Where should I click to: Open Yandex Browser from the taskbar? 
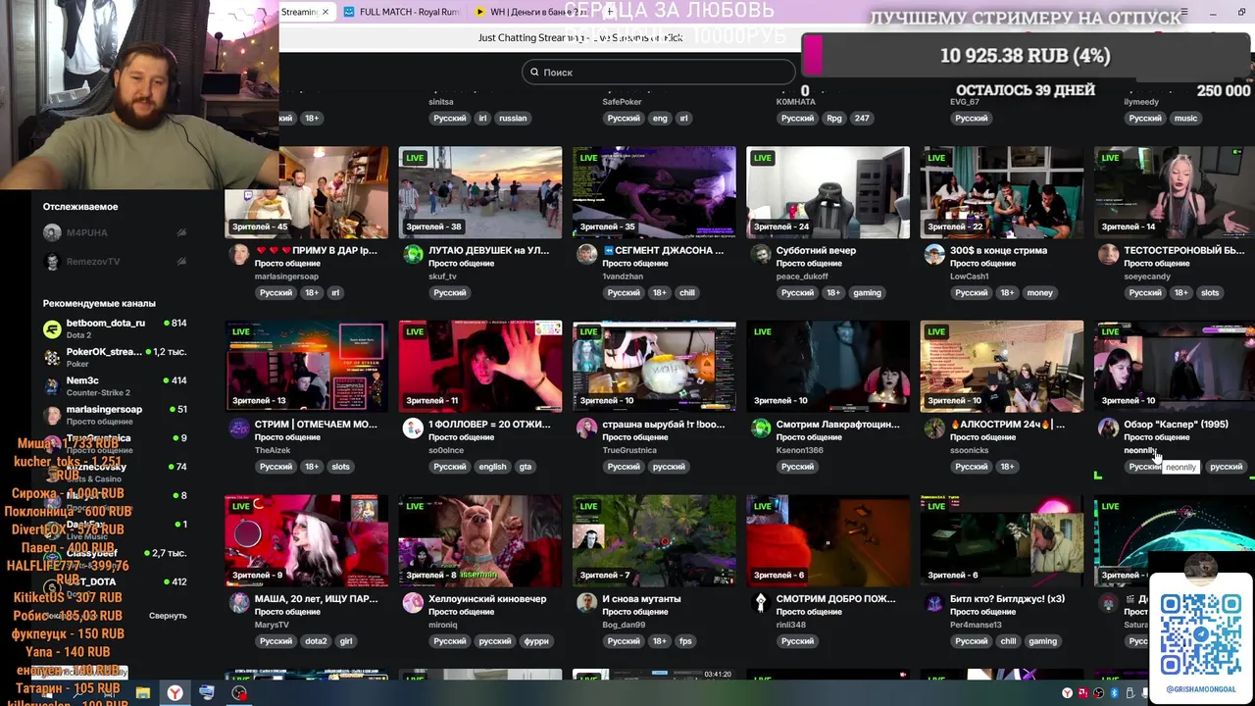click(174, 693)
